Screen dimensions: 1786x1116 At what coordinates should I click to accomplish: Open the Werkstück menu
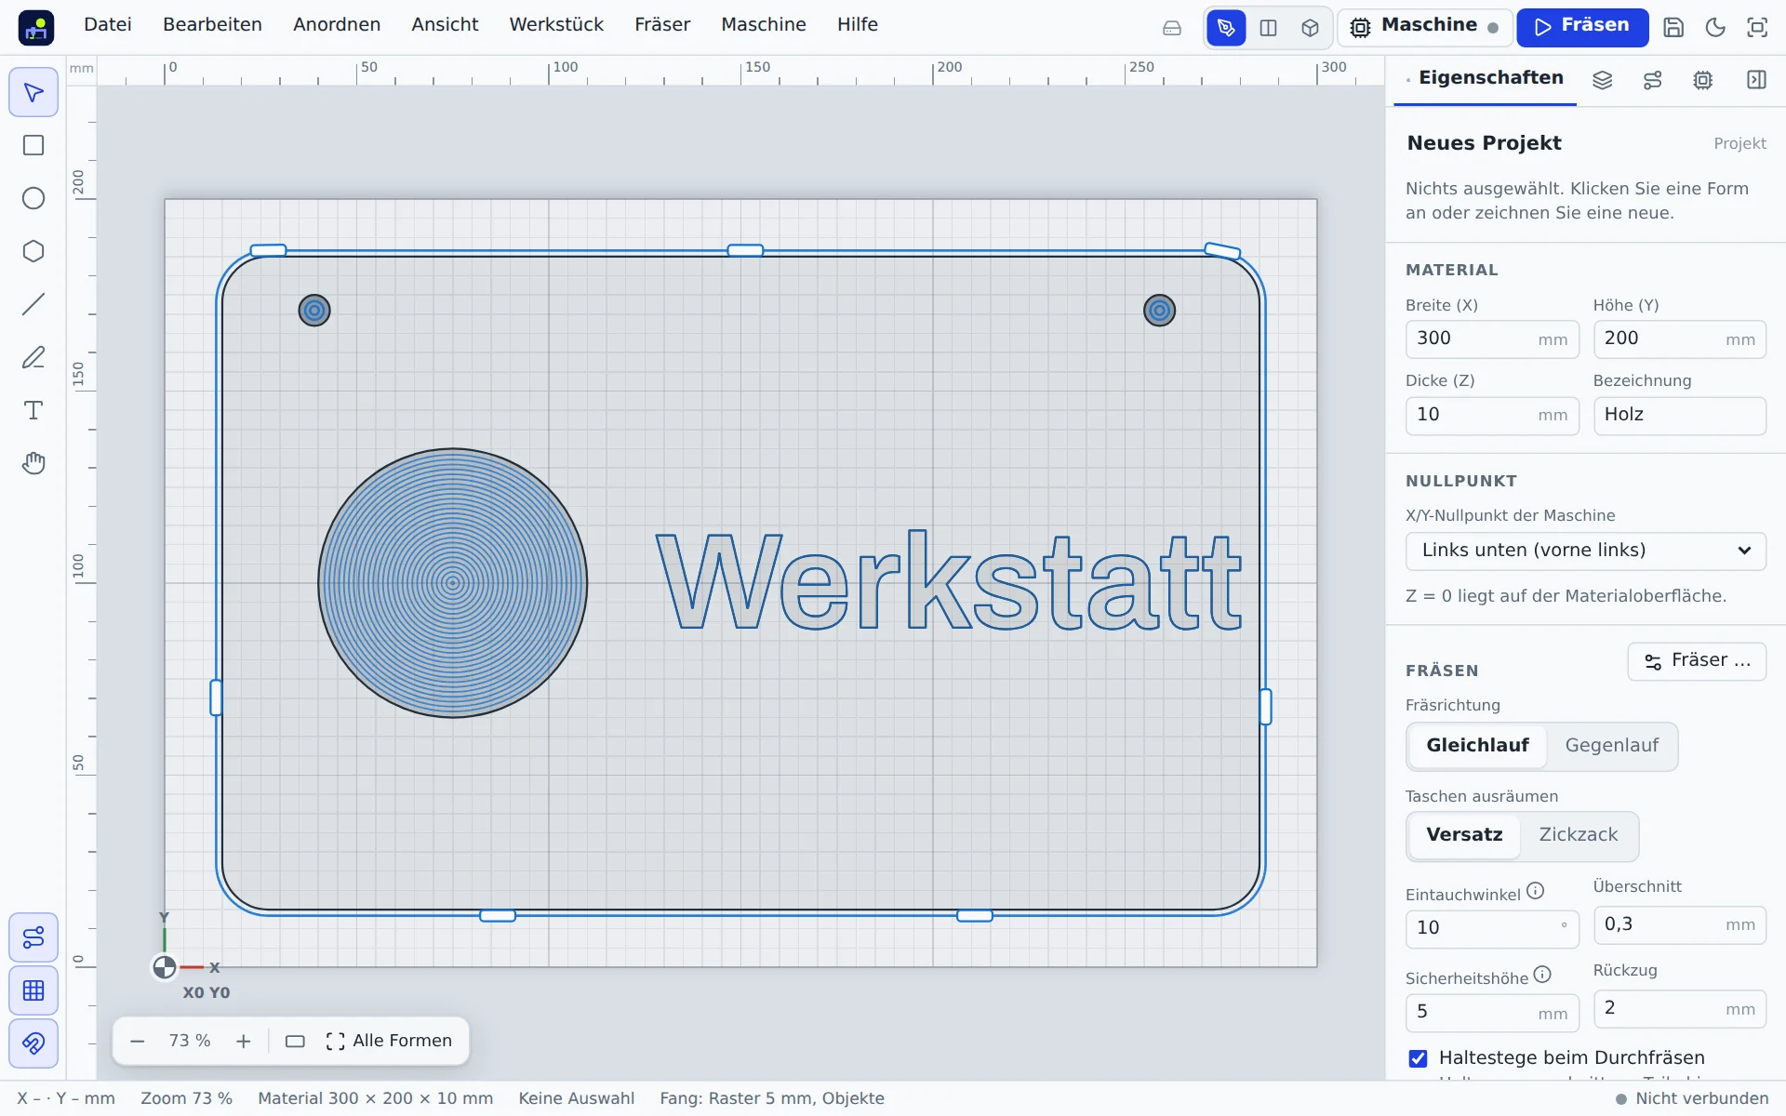click(556, 25)
